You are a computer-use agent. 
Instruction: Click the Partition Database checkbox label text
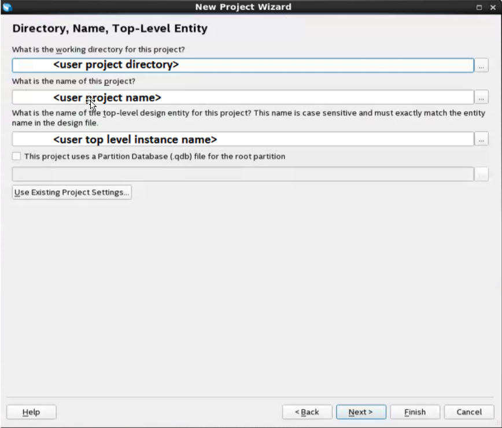(154, 157)
